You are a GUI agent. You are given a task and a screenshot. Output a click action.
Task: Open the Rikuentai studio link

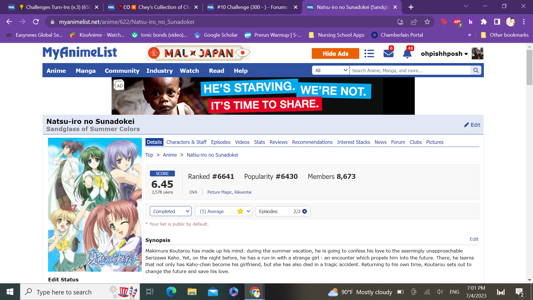click(x=243, y=192)
